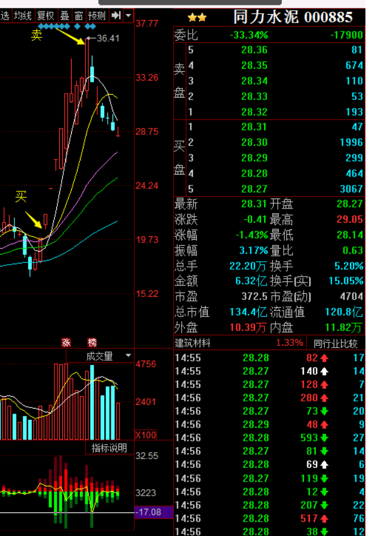Screen dimensions: 366x536
Task: Click the 总市值 market cap 134.4亿
Action: pyautogui.click(x=248, y=312)
